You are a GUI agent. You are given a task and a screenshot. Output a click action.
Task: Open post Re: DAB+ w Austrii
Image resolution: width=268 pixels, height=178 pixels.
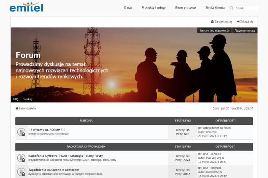click(x=209, y=154)
